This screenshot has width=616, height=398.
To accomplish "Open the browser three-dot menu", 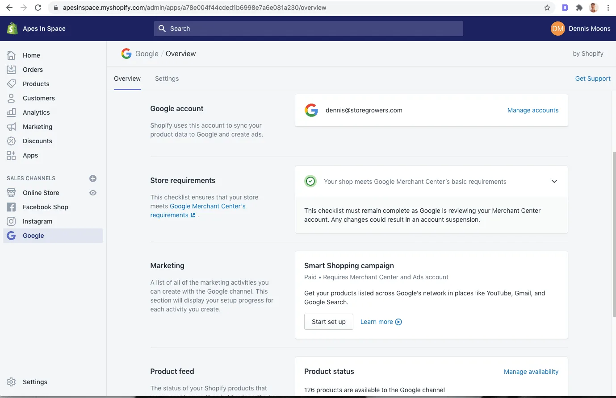I will [609, 8].
